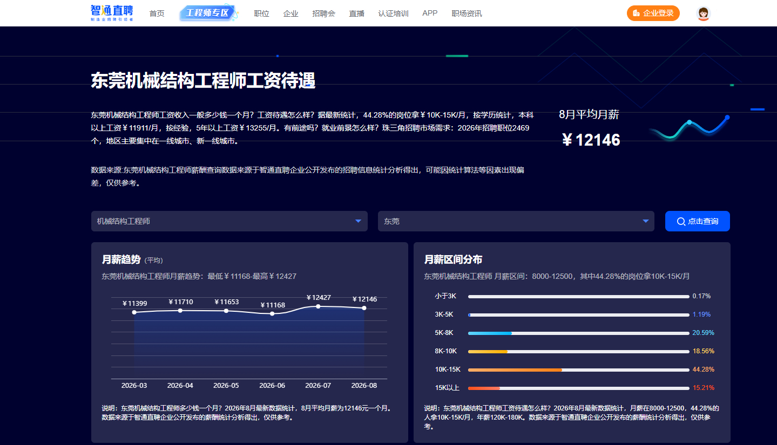The height and width of the screenshot is (445, 777).
Task: Click the 2026-04 data point on chart
Action: 180,310
